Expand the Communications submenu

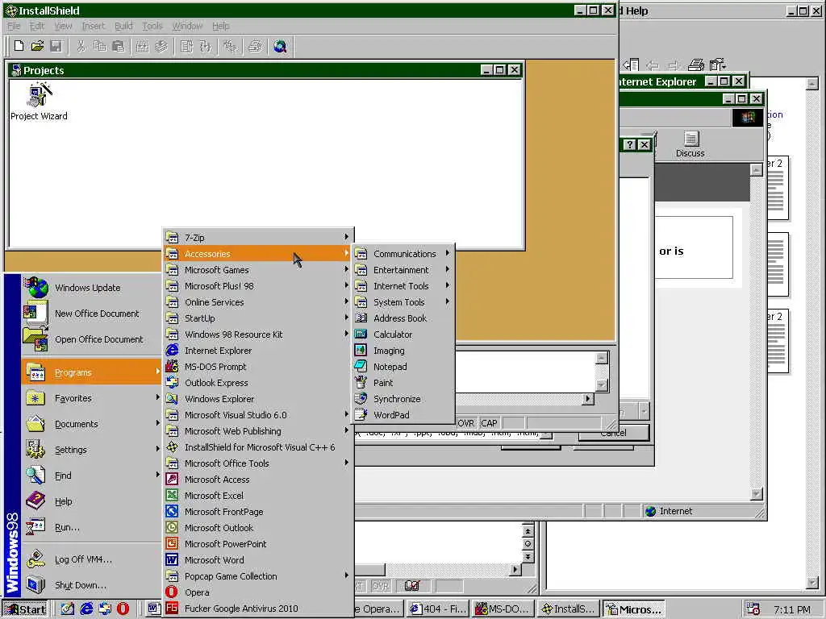point(403,254)
